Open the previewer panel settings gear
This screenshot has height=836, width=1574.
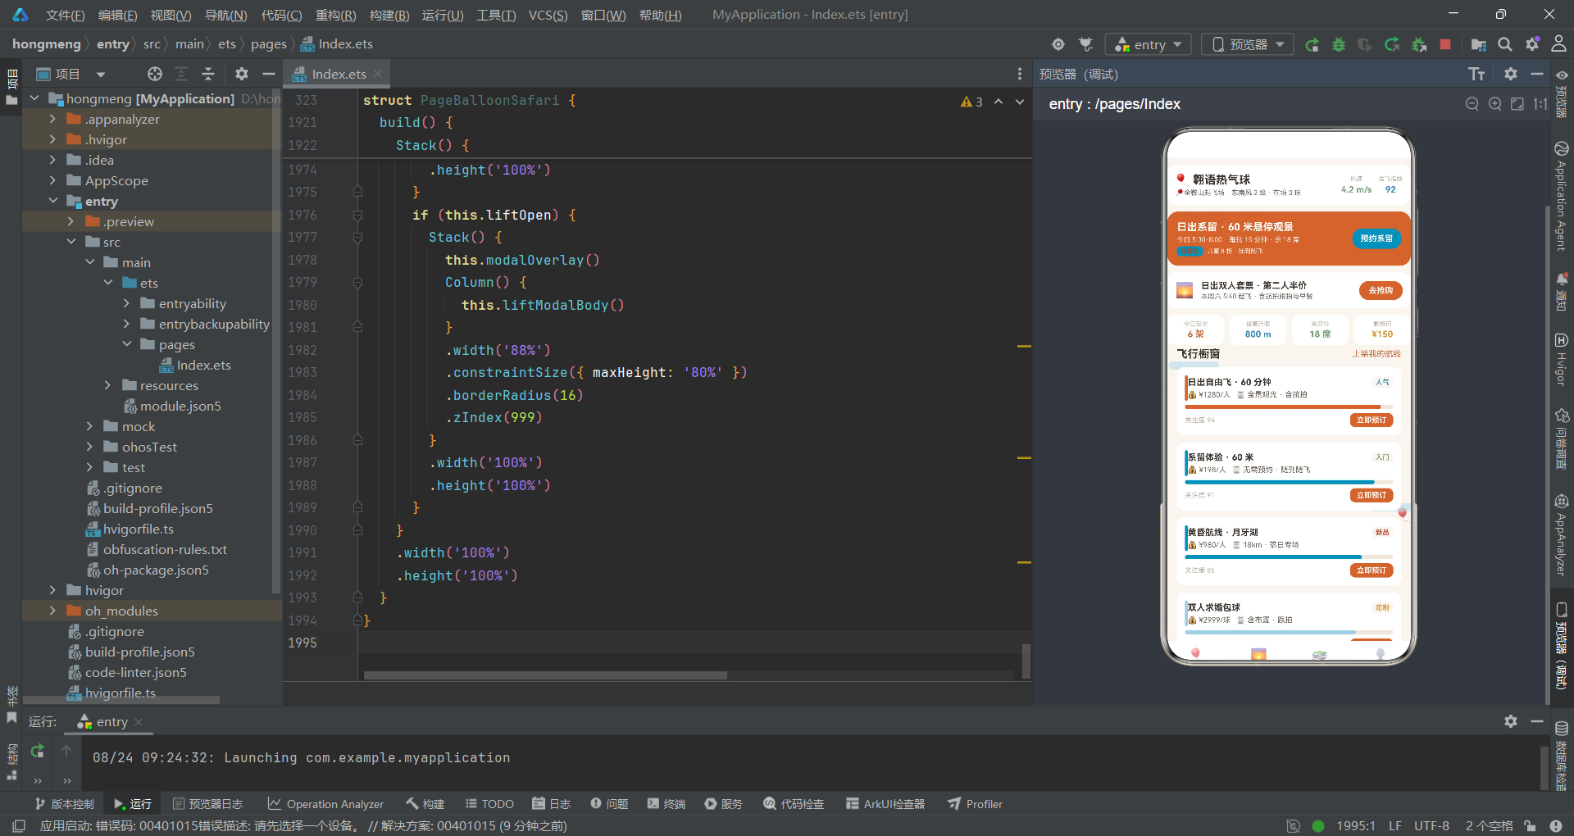[x=1511, y=74]
